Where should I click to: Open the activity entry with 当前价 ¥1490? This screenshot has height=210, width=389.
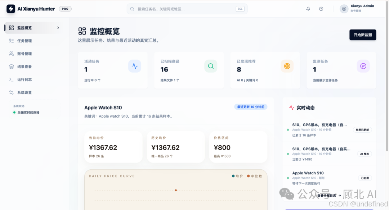[x=329, y=154]
